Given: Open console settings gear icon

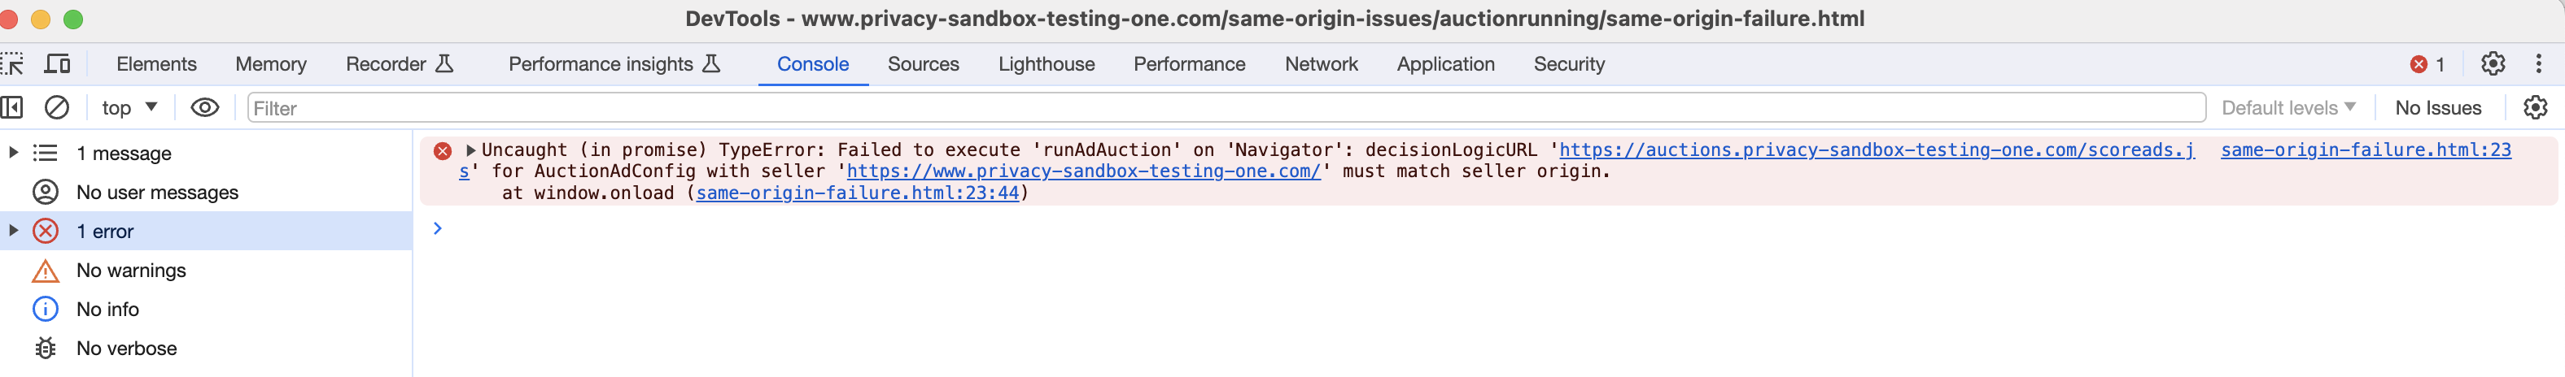Looking at the screenshot, I should [2535, 107].
